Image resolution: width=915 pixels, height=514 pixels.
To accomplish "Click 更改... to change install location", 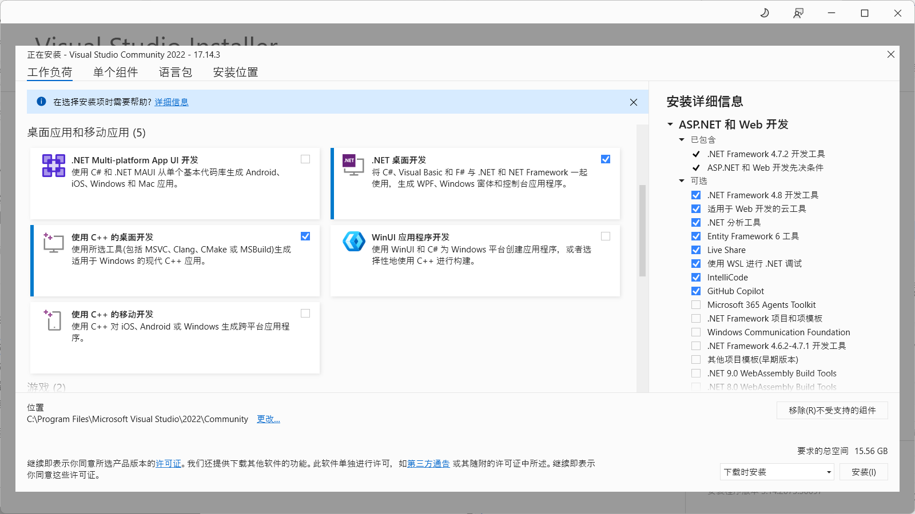I will click(x=268, y=419).
